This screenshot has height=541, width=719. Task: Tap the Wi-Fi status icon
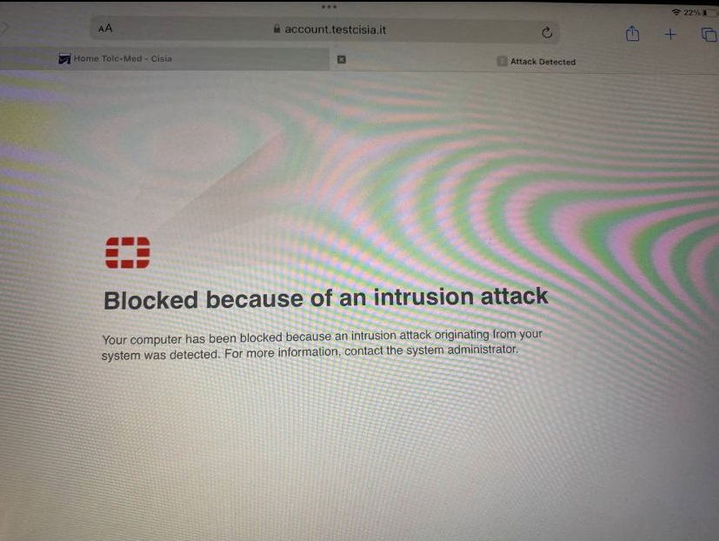pos(676,12)
